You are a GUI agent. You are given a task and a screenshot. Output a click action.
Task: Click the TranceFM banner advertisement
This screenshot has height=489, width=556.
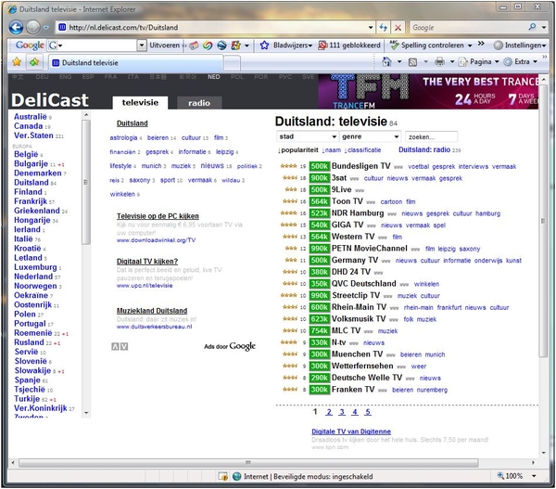point(428,91)
